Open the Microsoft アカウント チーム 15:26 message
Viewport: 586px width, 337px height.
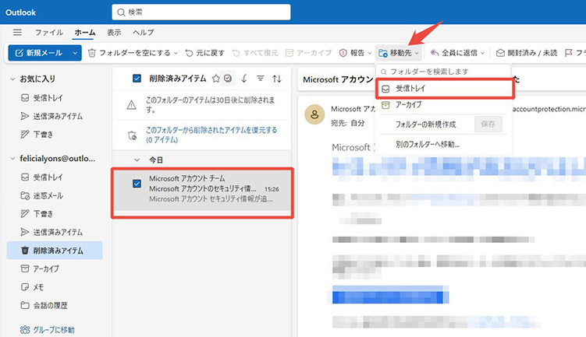click(202, 189)
